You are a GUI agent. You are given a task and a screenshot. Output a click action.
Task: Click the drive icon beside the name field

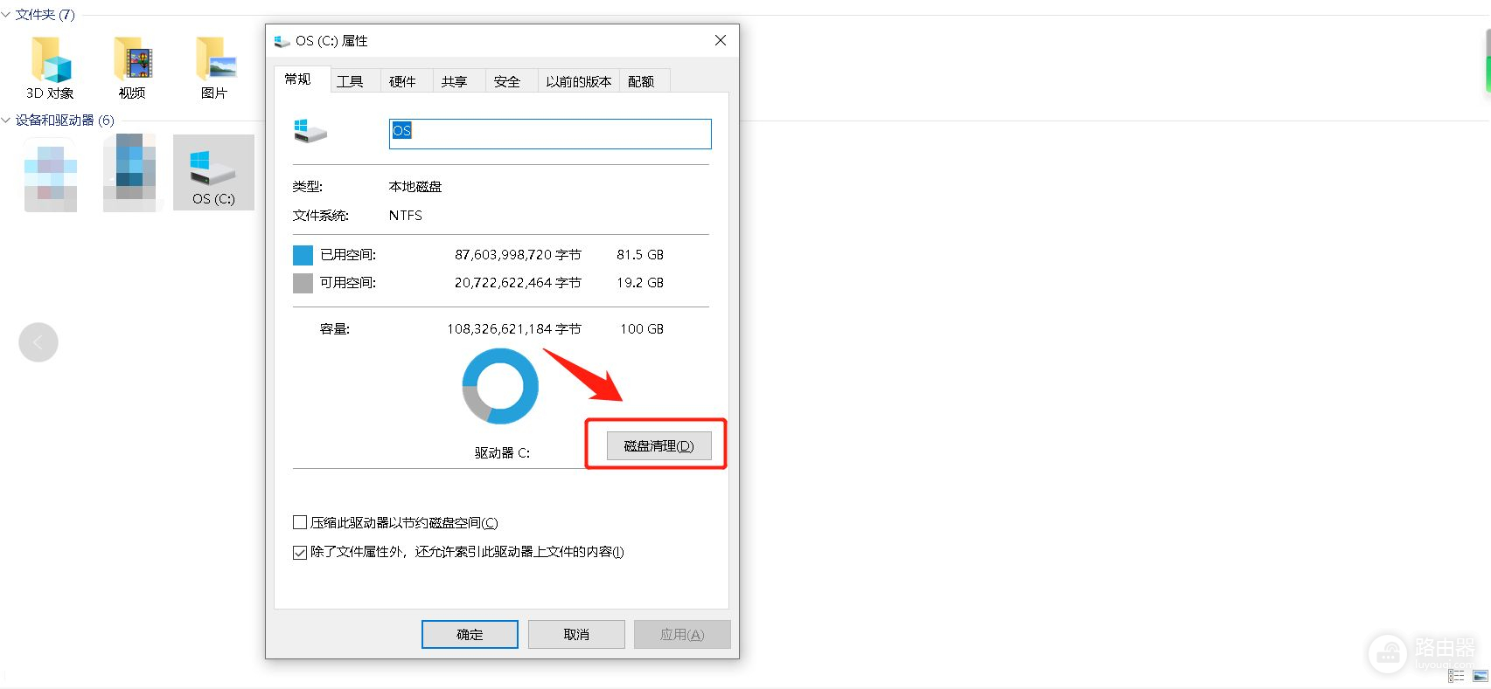point(310,132)
